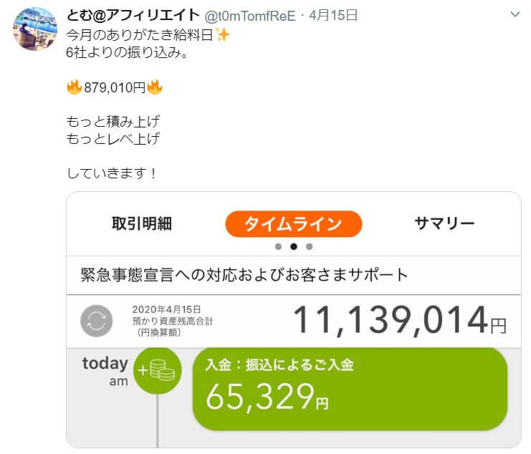Viewport: 531px width, 454px height.
Task: Click the middle active page dot
Action: [x=294, y=246]
